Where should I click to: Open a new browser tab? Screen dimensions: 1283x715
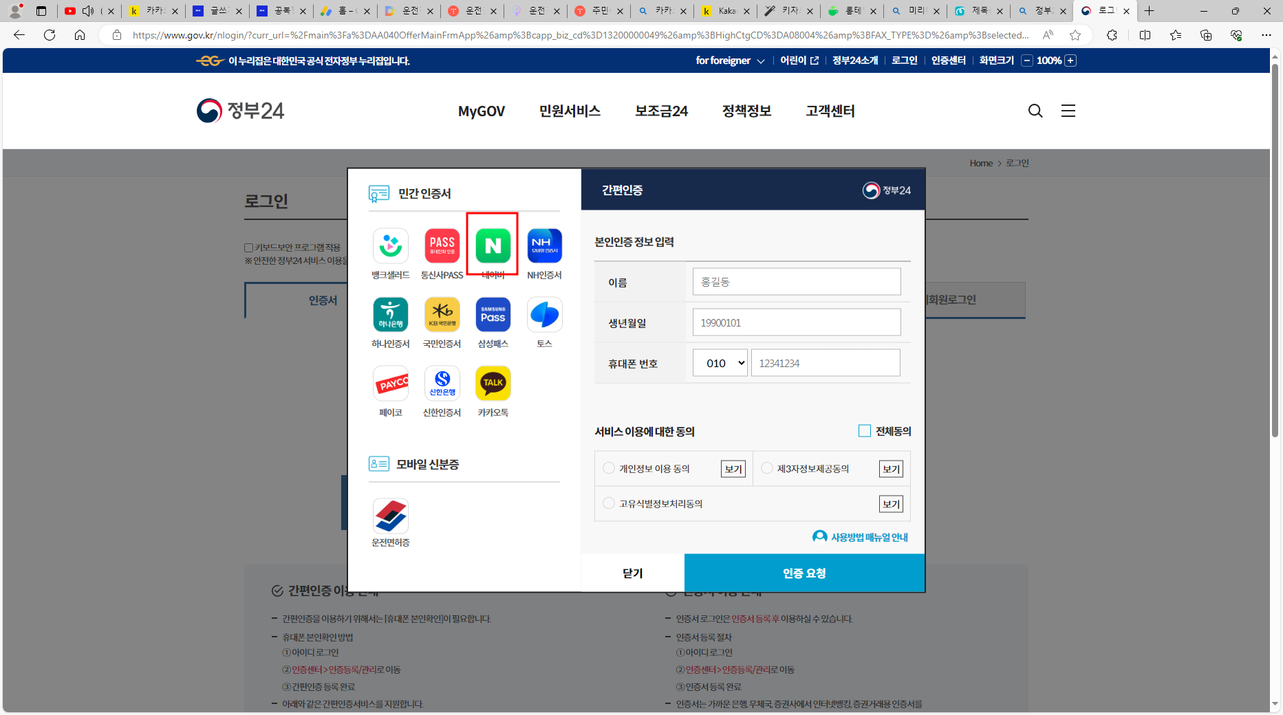click(1149, 11)
